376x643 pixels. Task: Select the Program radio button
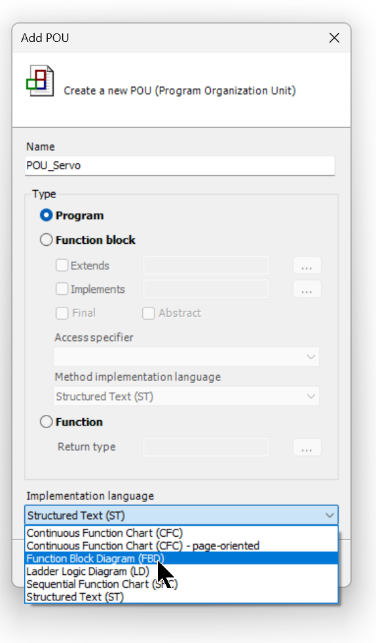pyautogui.click(x=46, y=215)
